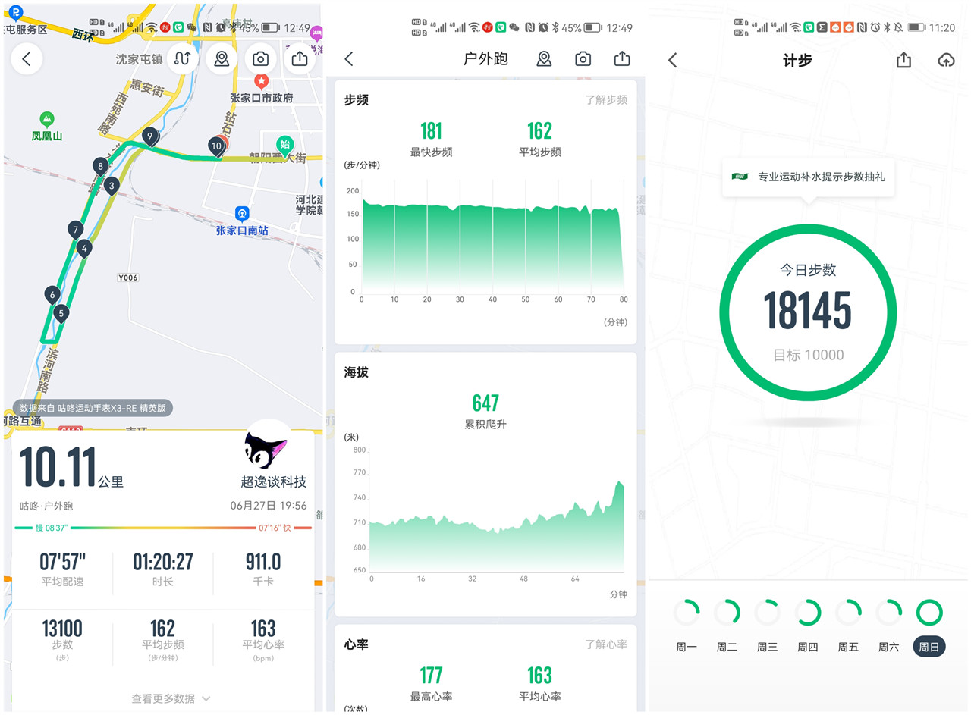Go back from the 户外跑 screen
Screen dimensions: 971x715
(x=349, y=59)
